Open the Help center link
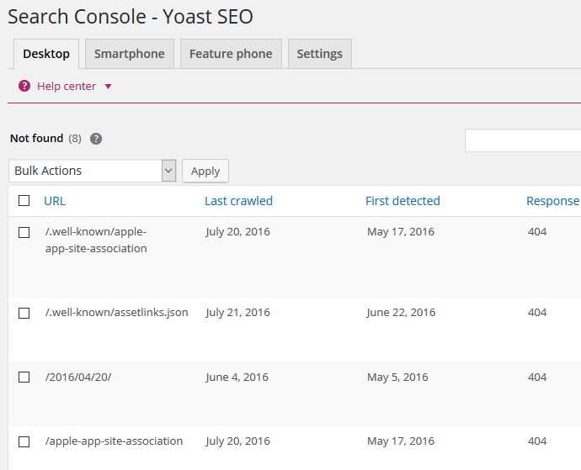This screenshot has width=581, height=470. (x=67, y=87)
